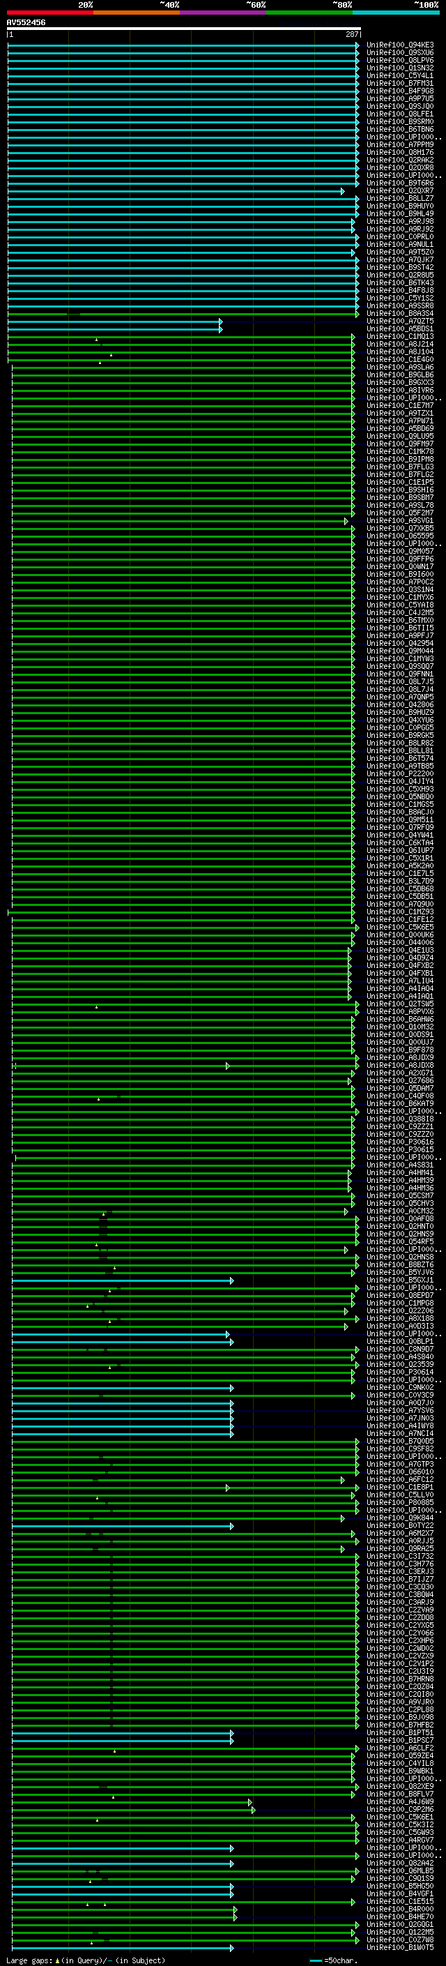Select hit label UniRef100_A2XG71
The image size is (446, 1966).
pyautogui.click(x=399, y=1073)
